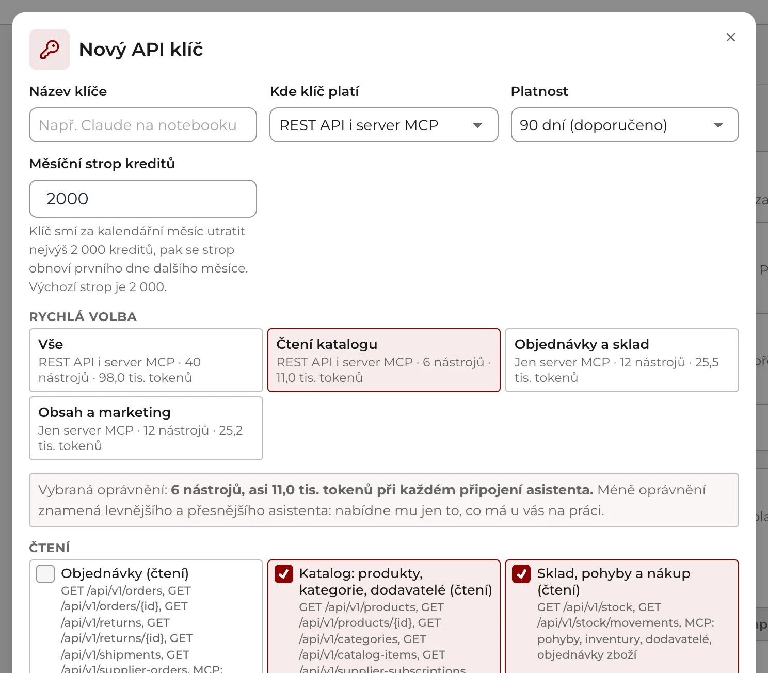The image size is (768, 673).
Task: Click the ČTENÍ section label
Action: pos(50,548)
